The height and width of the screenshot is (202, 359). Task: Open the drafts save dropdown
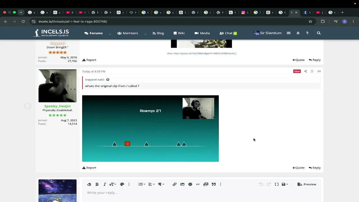point(285,184)
